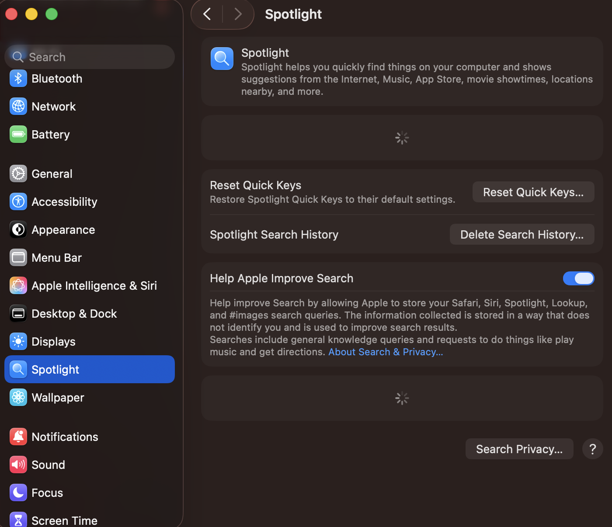The width and height of the screenshot is (612, 527).
Task: Select the Appearance icon in the sidebar
Action: tap(18, 230)
